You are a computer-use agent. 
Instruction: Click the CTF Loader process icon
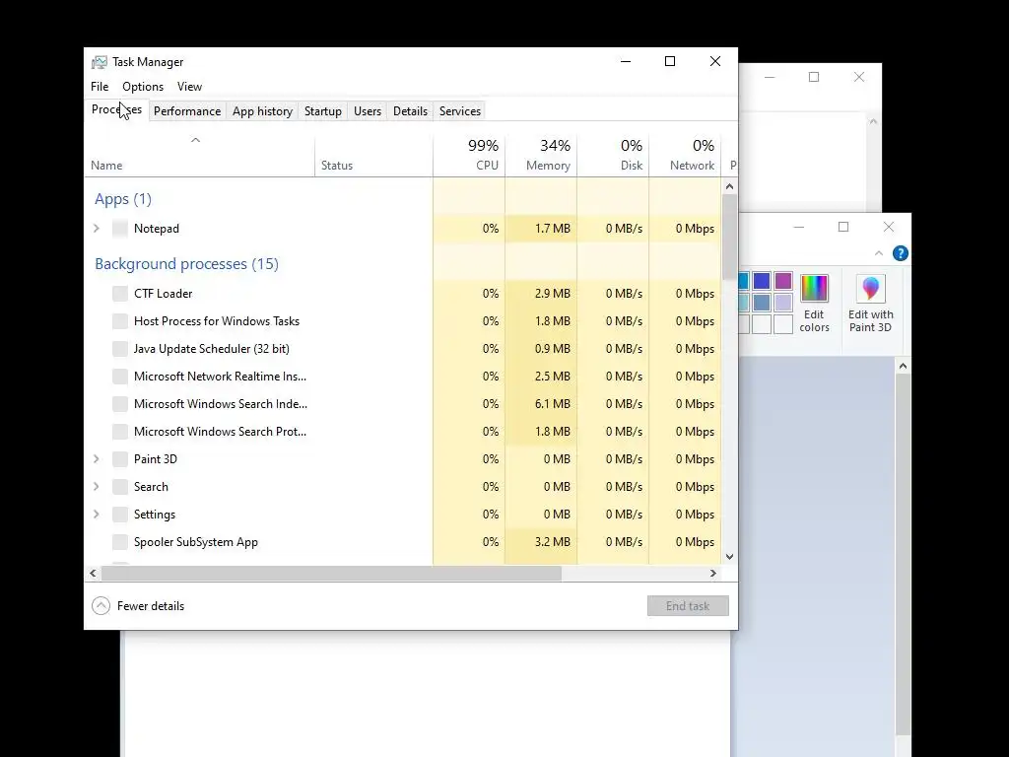click(119, 294)
